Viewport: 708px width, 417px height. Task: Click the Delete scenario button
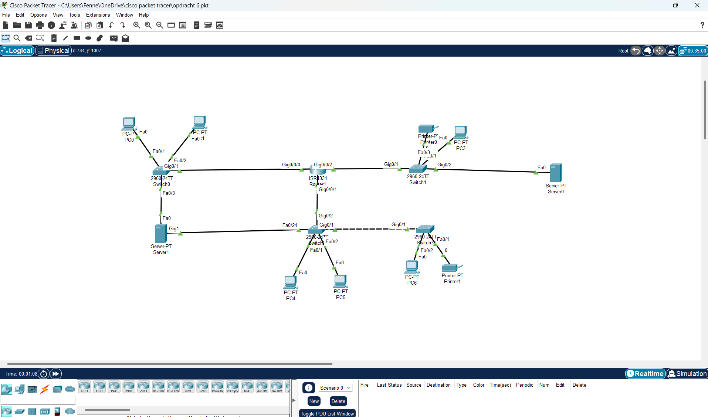click(x=338, y=401)
